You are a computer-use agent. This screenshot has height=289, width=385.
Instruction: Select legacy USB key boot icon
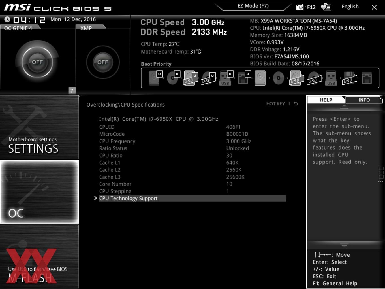click(x=331, y=78)
